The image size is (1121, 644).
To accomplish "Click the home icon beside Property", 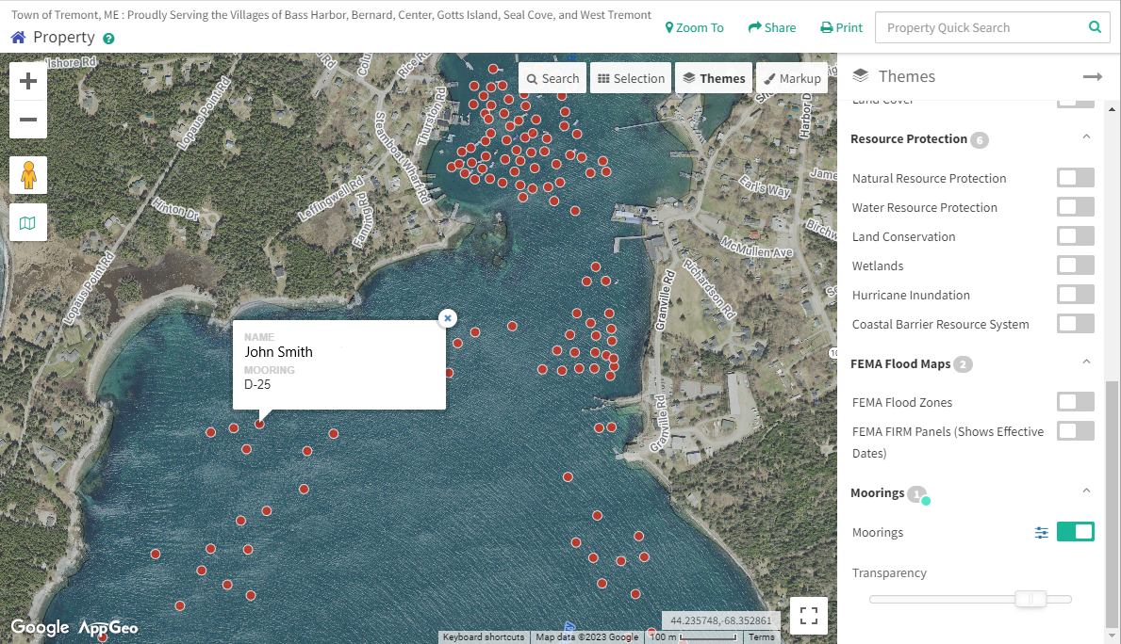I will [x=19, y=37].
